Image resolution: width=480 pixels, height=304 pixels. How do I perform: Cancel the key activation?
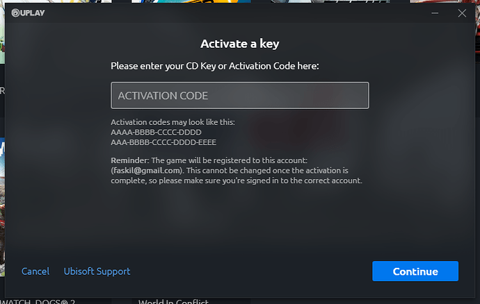tap(35, 271)
